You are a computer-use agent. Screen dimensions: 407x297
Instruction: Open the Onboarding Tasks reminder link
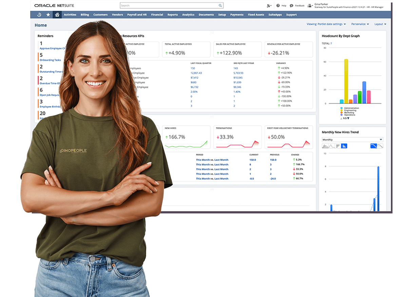point(50,60)
